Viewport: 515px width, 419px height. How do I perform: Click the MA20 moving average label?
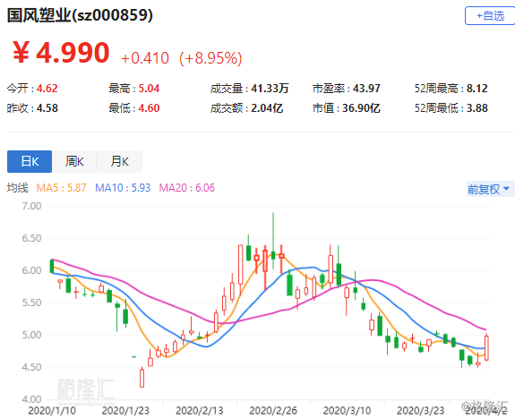pos(187,188)
